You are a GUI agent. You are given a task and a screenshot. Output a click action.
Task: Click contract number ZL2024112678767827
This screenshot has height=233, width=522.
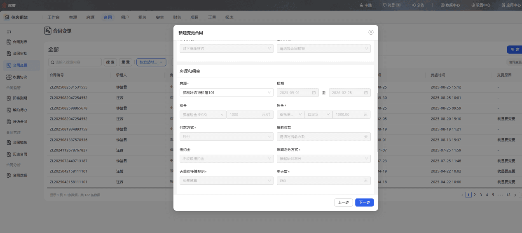(x=68, y=150)
